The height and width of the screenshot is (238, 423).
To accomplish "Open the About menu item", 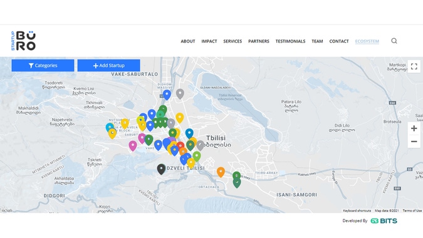I will pos(188,41).
